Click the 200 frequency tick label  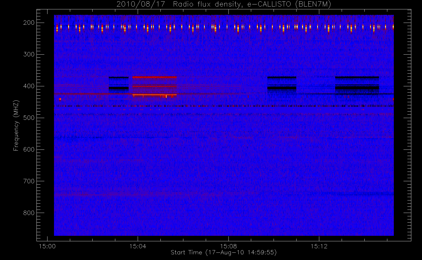pyautogui.click(x=29, y=23)
